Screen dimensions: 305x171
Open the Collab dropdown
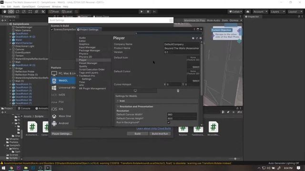(x=235, y=11)
